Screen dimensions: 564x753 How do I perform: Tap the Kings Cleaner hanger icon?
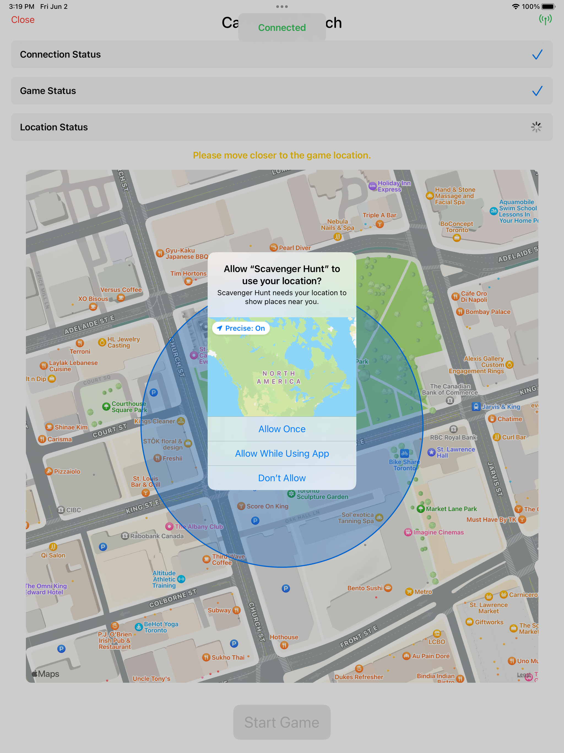[x=181, y=421]
